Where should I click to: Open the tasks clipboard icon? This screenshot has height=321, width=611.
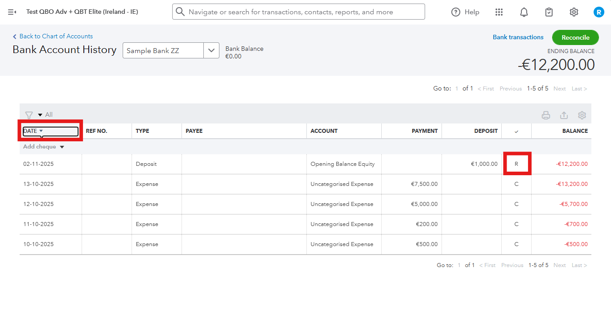click(549, 12)
